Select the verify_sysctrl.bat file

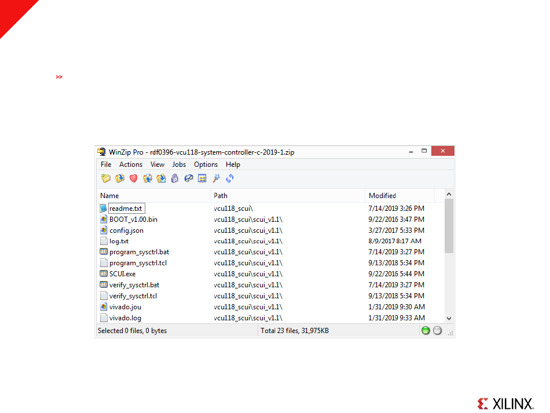coord(134,285)
